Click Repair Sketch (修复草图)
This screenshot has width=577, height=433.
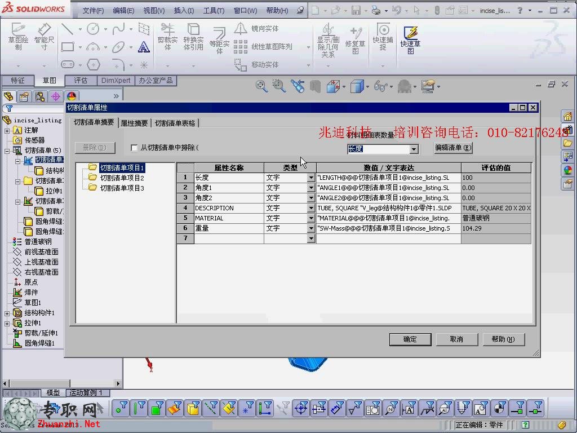coord(355,41)
